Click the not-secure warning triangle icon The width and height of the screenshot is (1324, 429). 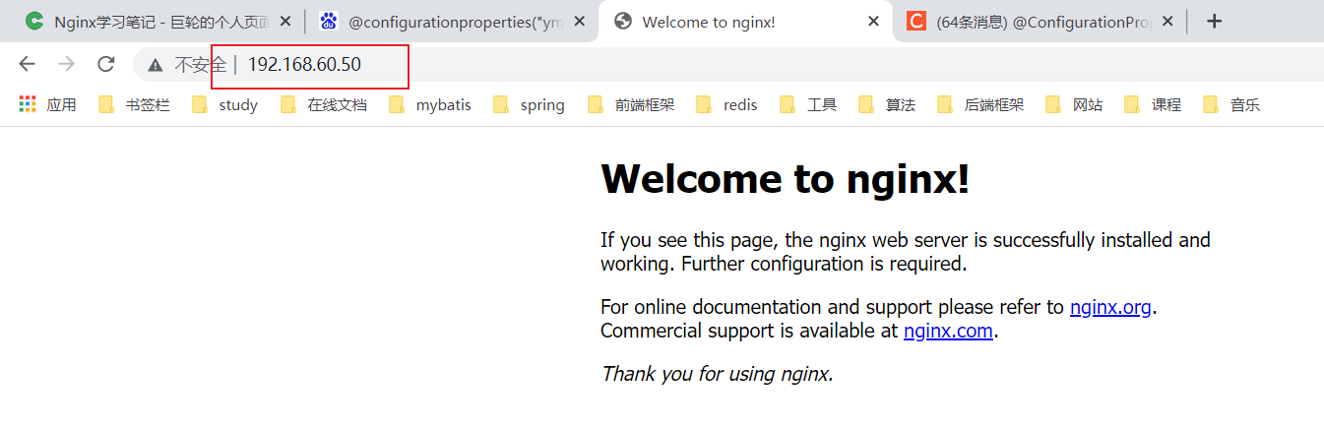pos(155,65)
